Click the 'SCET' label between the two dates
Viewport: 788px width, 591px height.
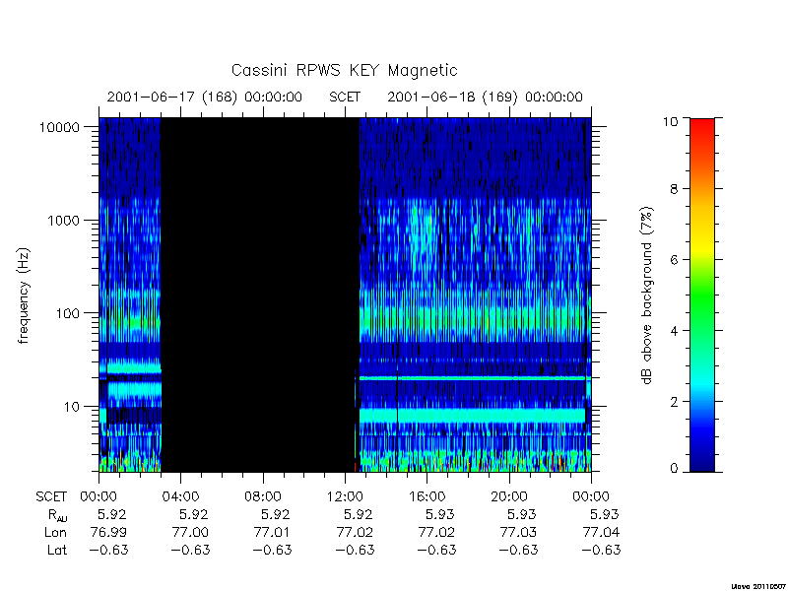click(345, 97)
